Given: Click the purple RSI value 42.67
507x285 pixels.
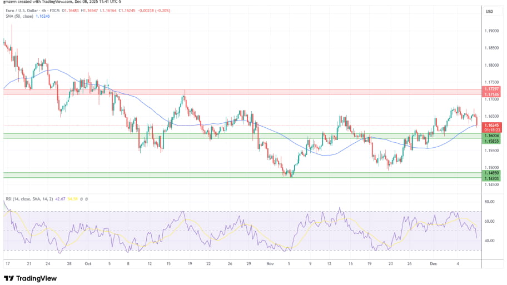Looking at the screenshot, I should coord(60,199).
